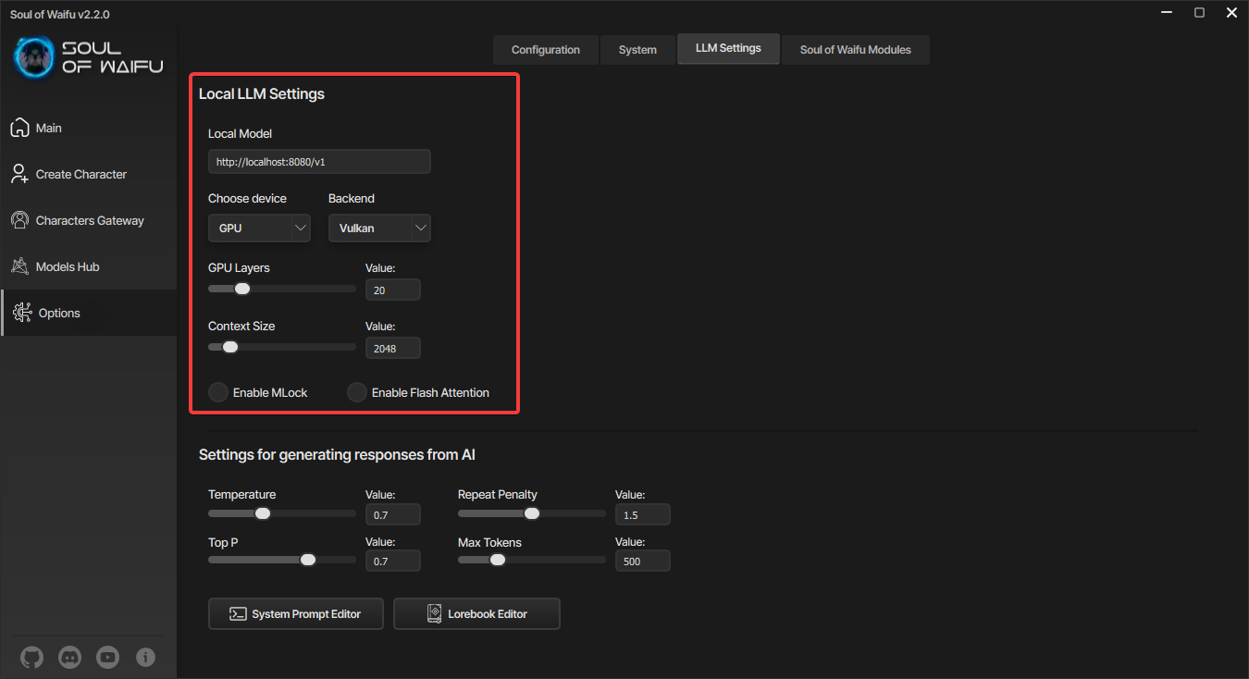
Task: Click the Max Tokens value field 500
Action: [643, 561]
